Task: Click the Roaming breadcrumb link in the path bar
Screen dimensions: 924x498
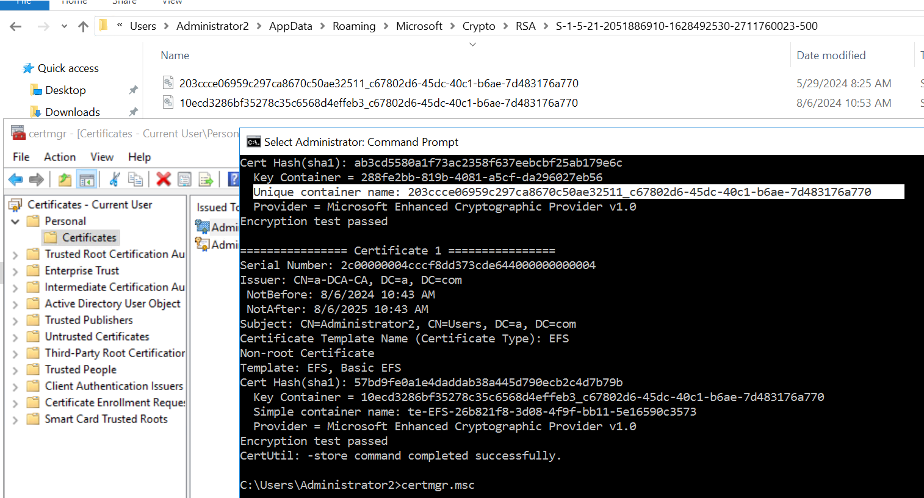Action: pyautogui.click(x=354, y=26)
